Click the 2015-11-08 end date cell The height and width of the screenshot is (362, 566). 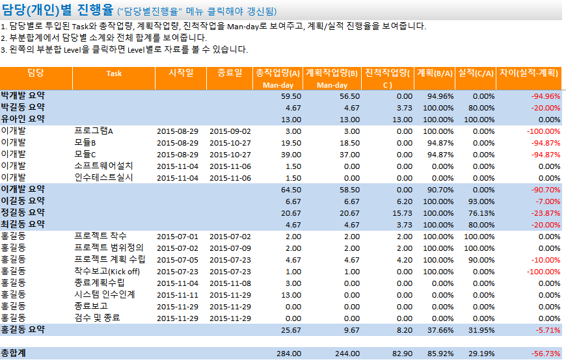(x=230, y=283)
